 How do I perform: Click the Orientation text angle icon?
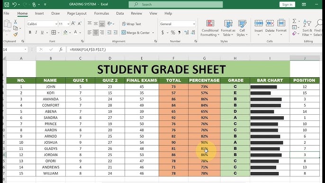(109, 24)
